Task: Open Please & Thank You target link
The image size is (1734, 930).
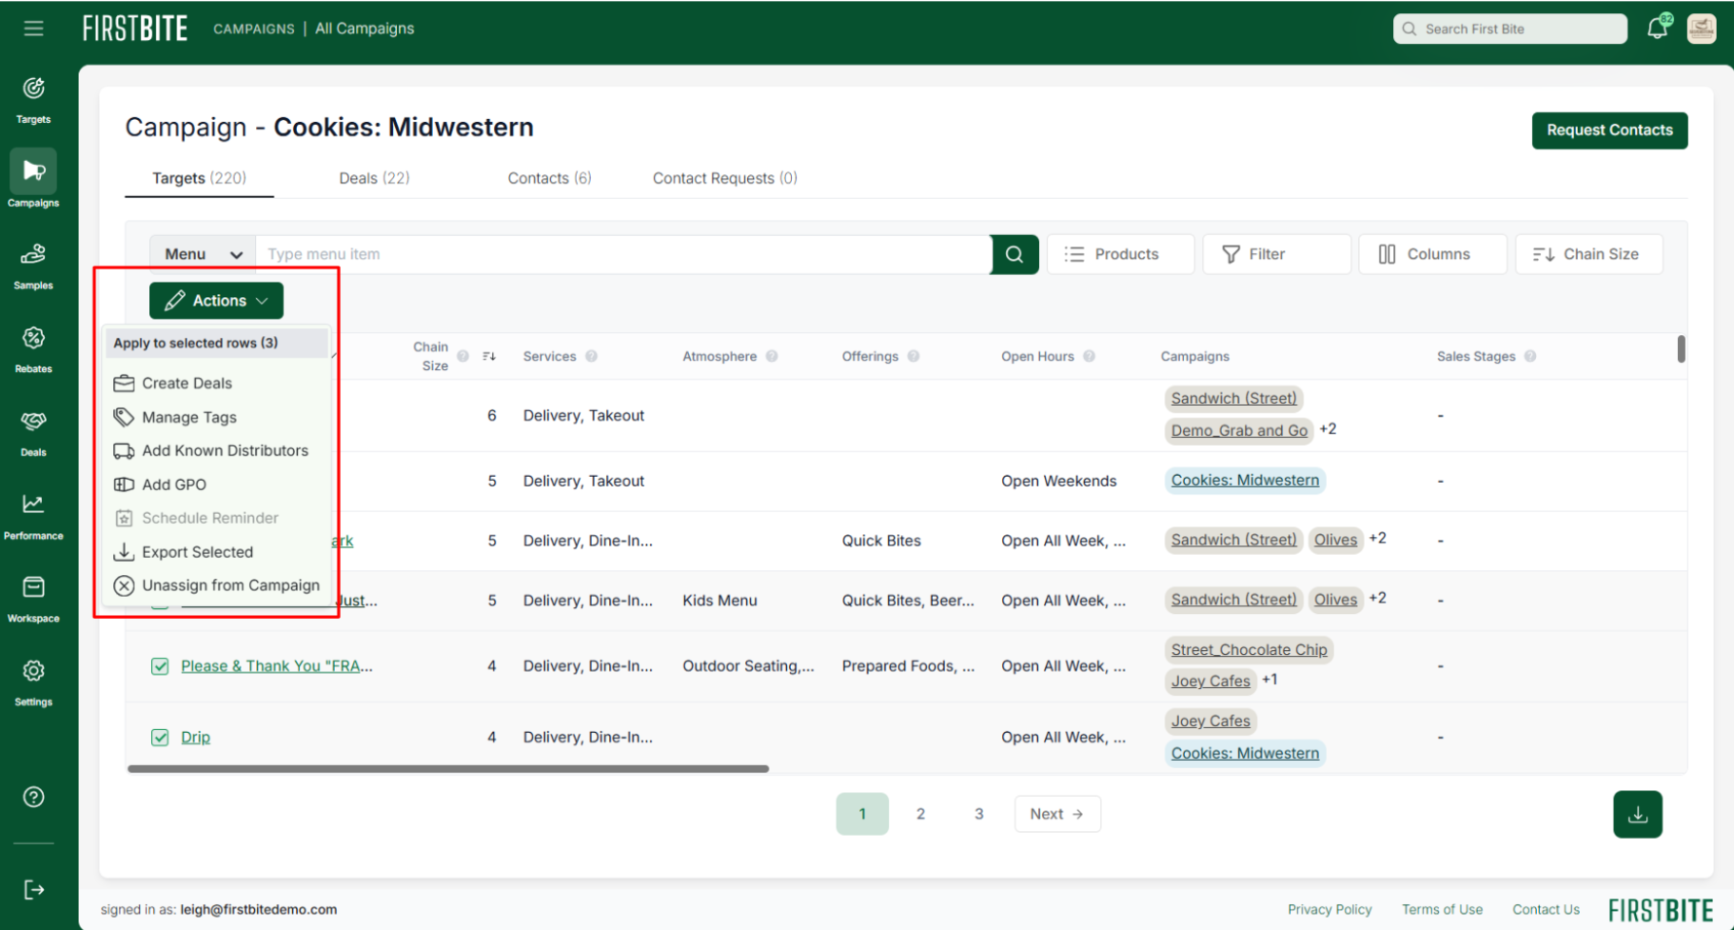Action: pyautogui.click(x=277, y=666)
